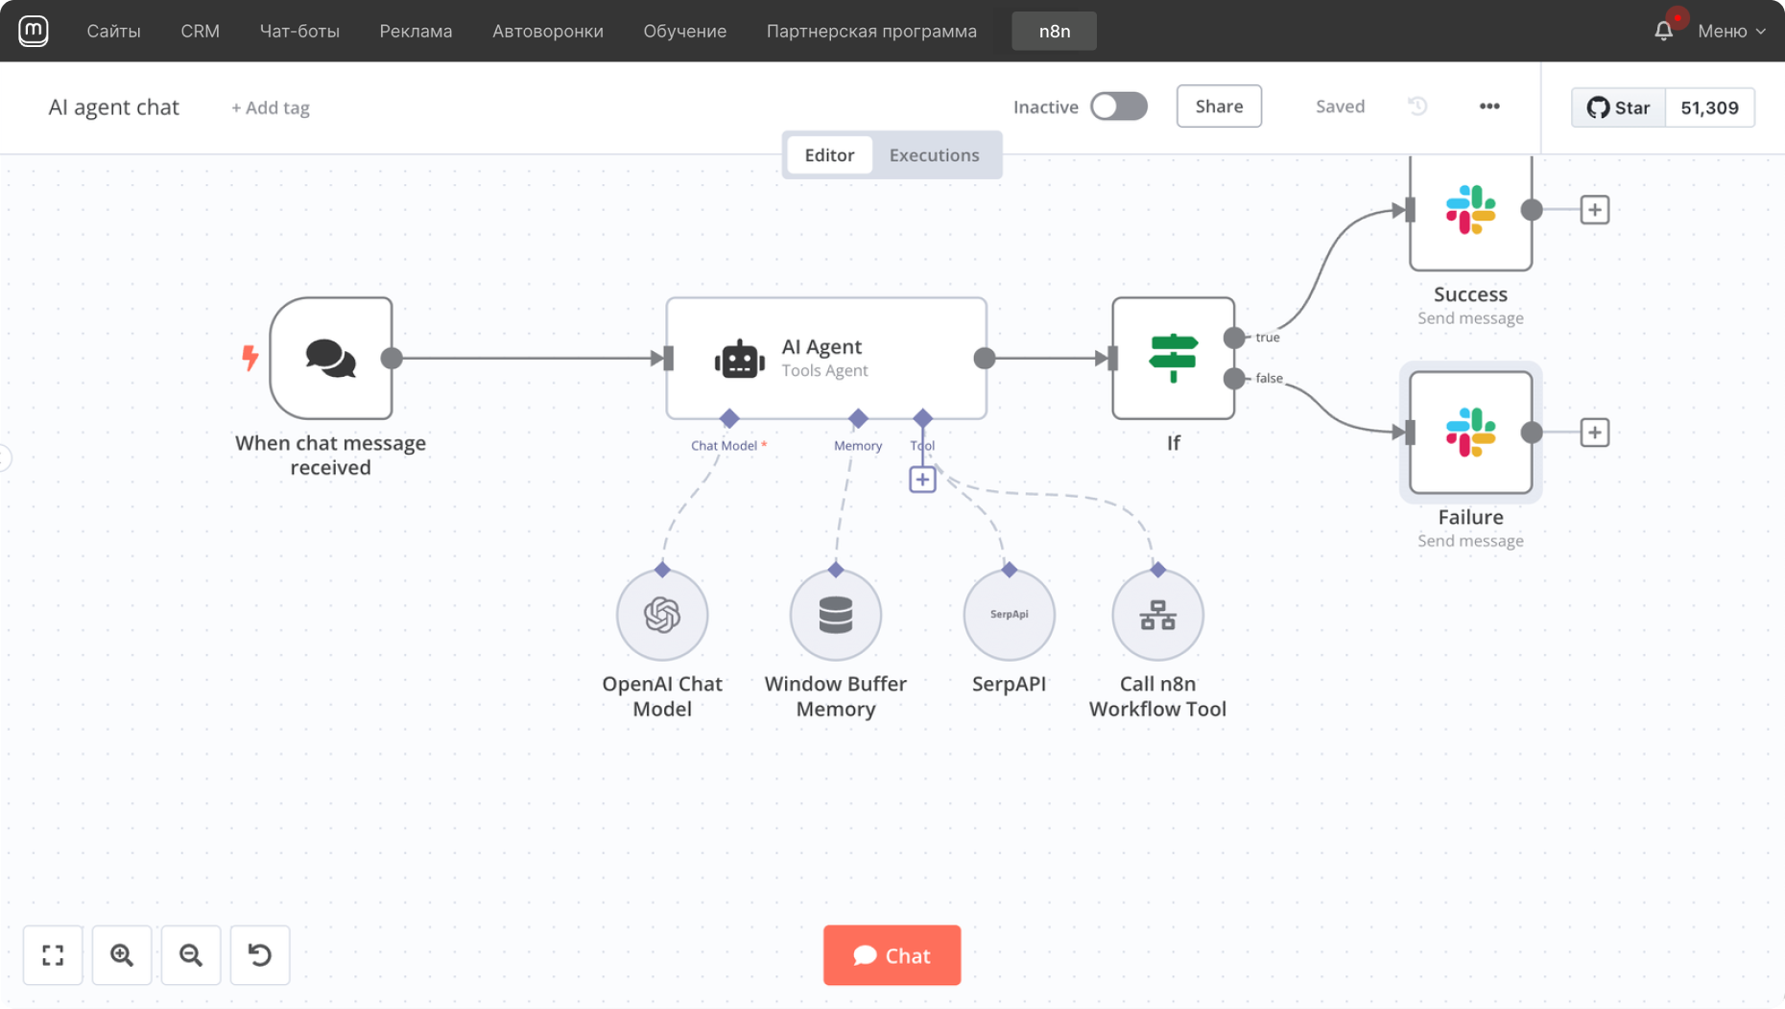Screen dimensions: 1785x1009
Task: Click the Share button
Action: click(x=1219, y=106)
